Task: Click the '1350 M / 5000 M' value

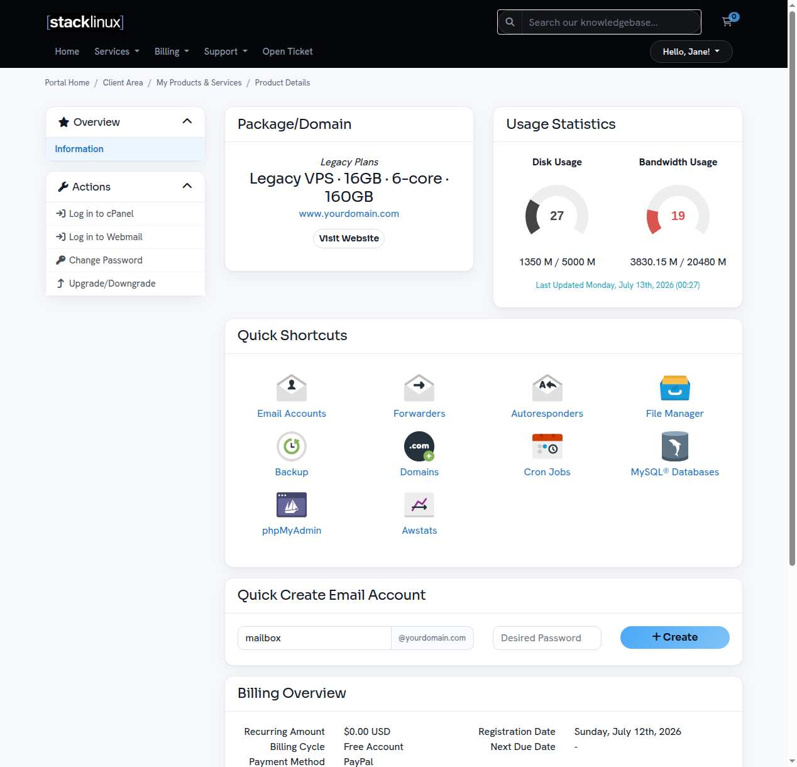Action: point(557,262)
